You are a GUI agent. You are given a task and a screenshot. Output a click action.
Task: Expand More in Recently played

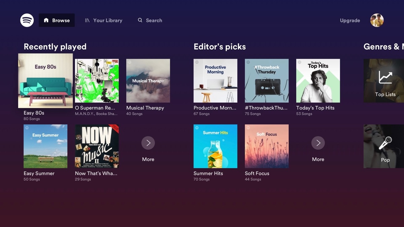(x=148, y=143)
